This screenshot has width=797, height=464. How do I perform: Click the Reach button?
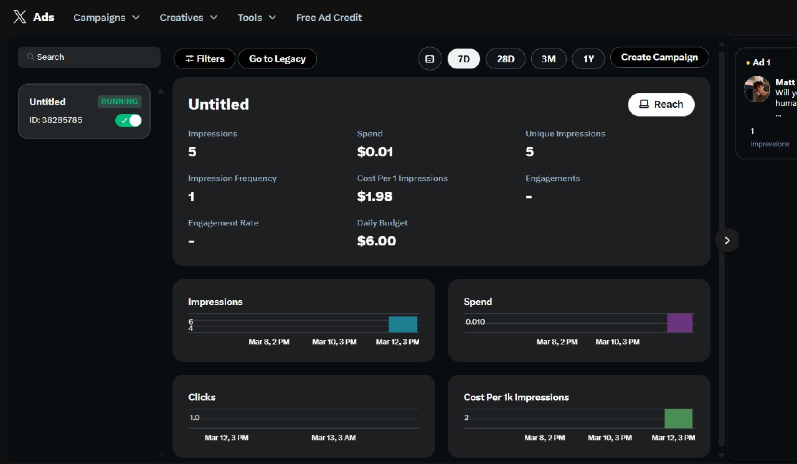pos(661,105)
